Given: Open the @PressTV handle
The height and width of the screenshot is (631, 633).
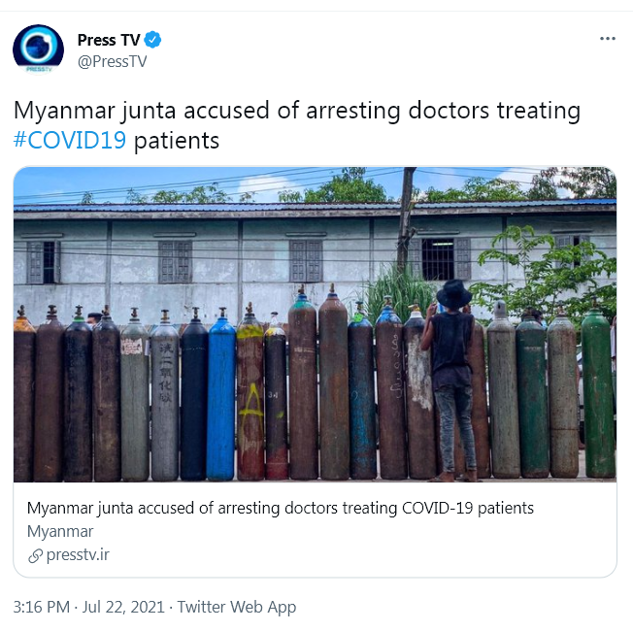Looking at the screenshot, I should [x=113, y=62].
